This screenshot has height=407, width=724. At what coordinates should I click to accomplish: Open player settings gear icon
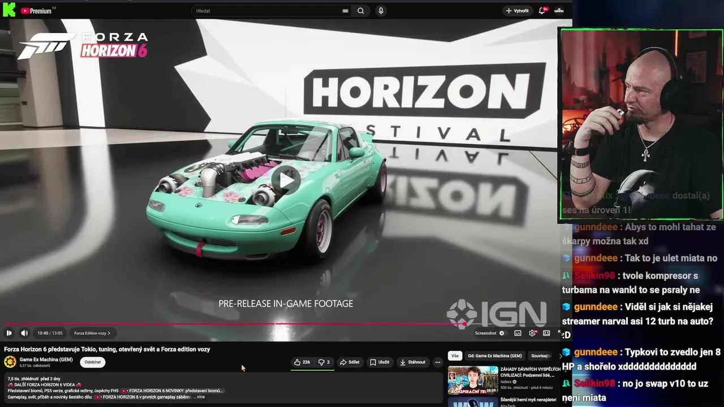[x=532, y=333]
